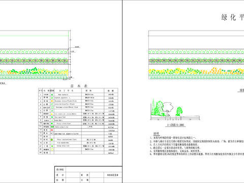
Task: Click note line 1 under 说明
Action: [x=173, y=138]
